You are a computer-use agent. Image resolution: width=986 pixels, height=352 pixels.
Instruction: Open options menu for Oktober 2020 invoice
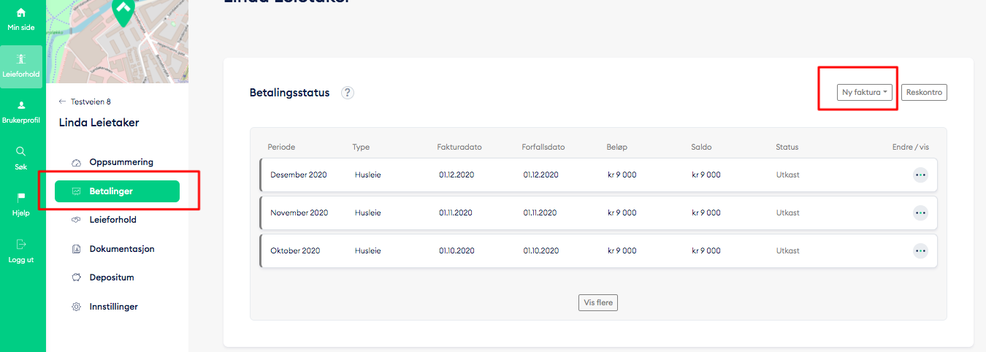920,250
